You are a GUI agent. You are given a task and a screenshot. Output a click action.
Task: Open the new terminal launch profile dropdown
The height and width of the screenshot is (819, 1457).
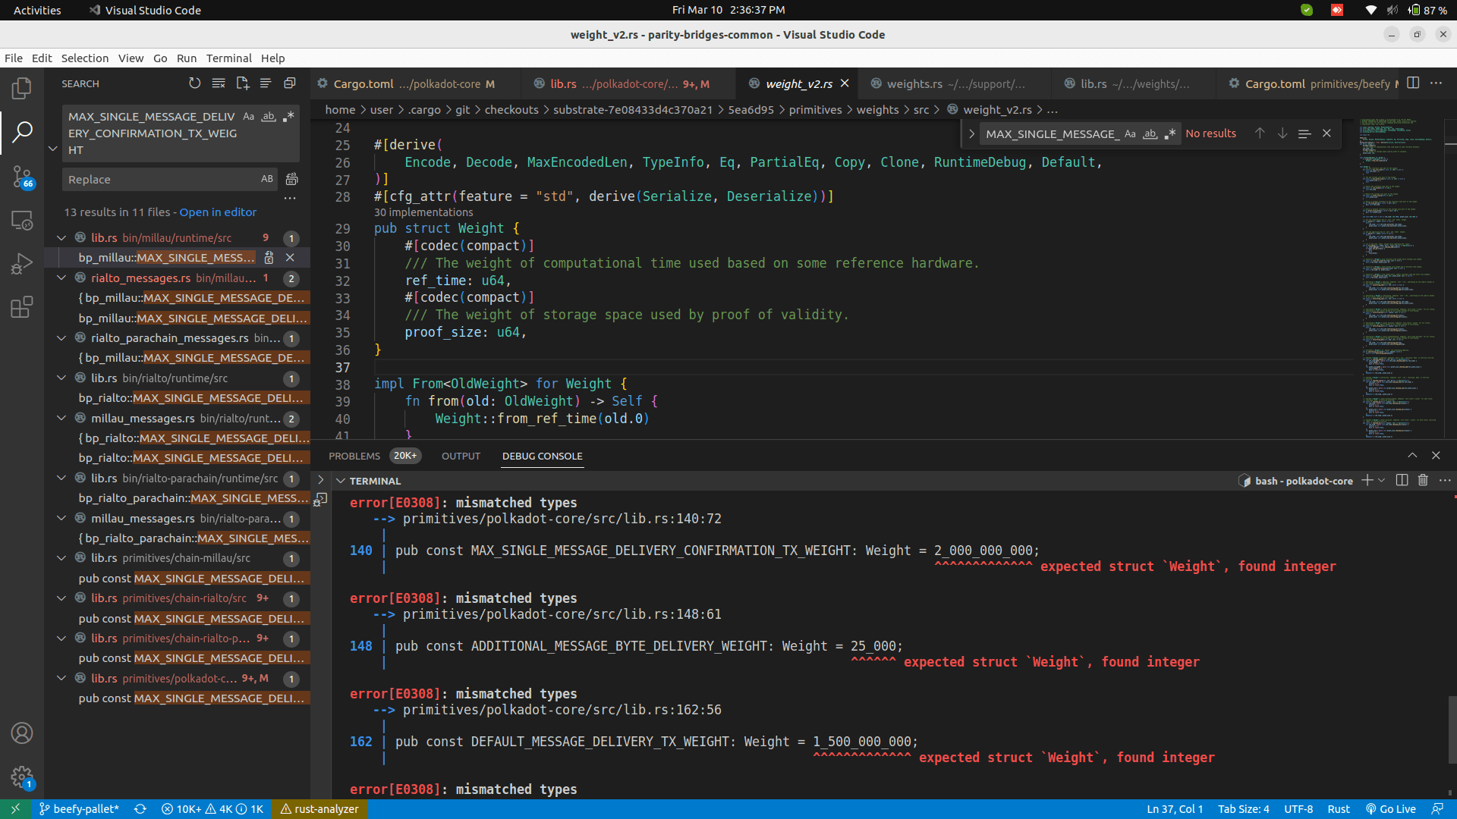[x=1382, y=481]
